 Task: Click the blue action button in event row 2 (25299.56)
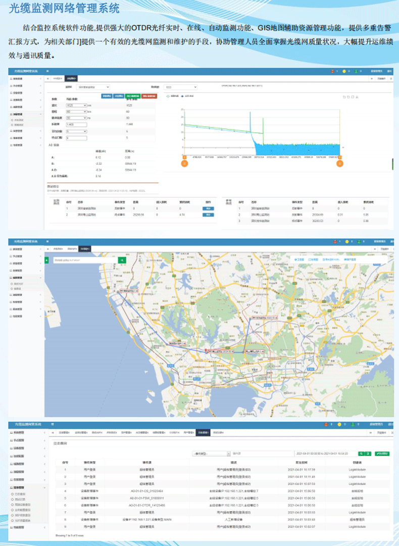(x=208, y=215)
